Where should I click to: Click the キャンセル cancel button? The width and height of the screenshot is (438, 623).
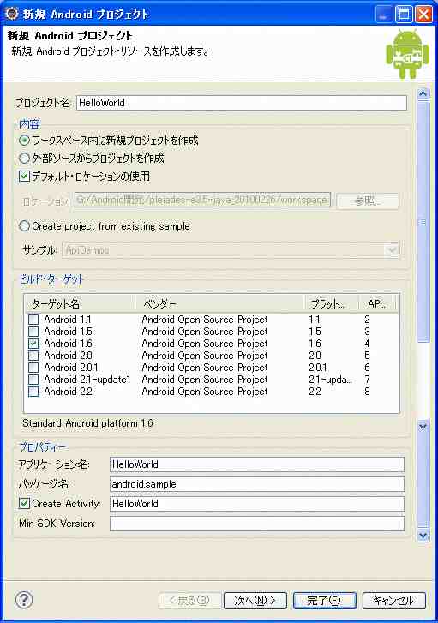pyautogui.click(x=394, y=601)
